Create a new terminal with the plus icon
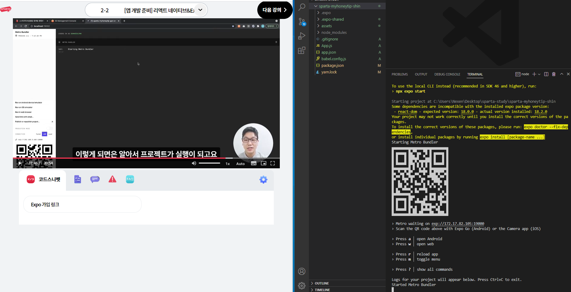 tap(534, 74)
